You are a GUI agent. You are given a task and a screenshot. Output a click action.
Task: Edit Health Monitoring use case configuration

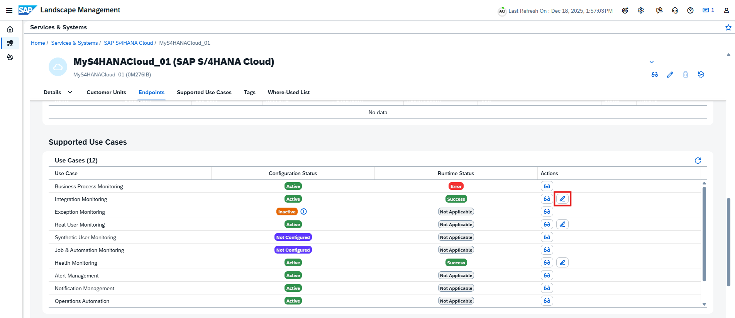pos(562,263)
